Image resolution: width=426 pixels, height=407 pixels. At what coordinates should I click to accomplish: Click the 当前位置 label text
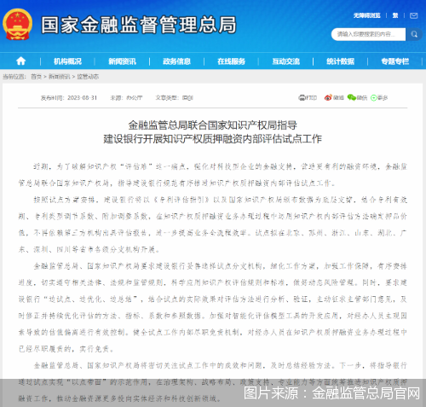coord(14,77)
